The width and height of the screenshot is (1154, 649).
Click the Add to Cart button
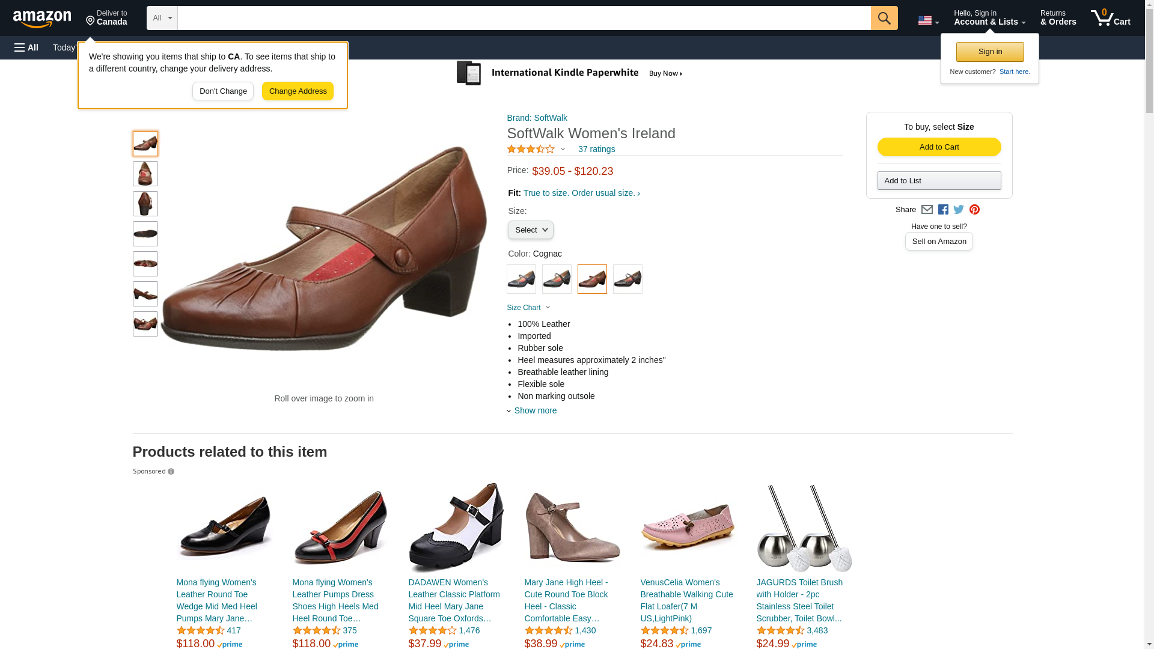point(938,147)
